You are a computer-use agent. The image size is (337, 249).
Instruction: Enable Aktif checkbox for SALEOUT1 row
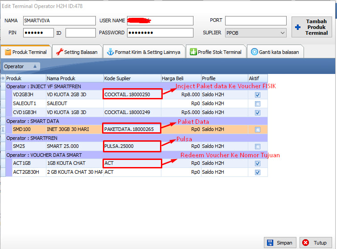[257, 104]
